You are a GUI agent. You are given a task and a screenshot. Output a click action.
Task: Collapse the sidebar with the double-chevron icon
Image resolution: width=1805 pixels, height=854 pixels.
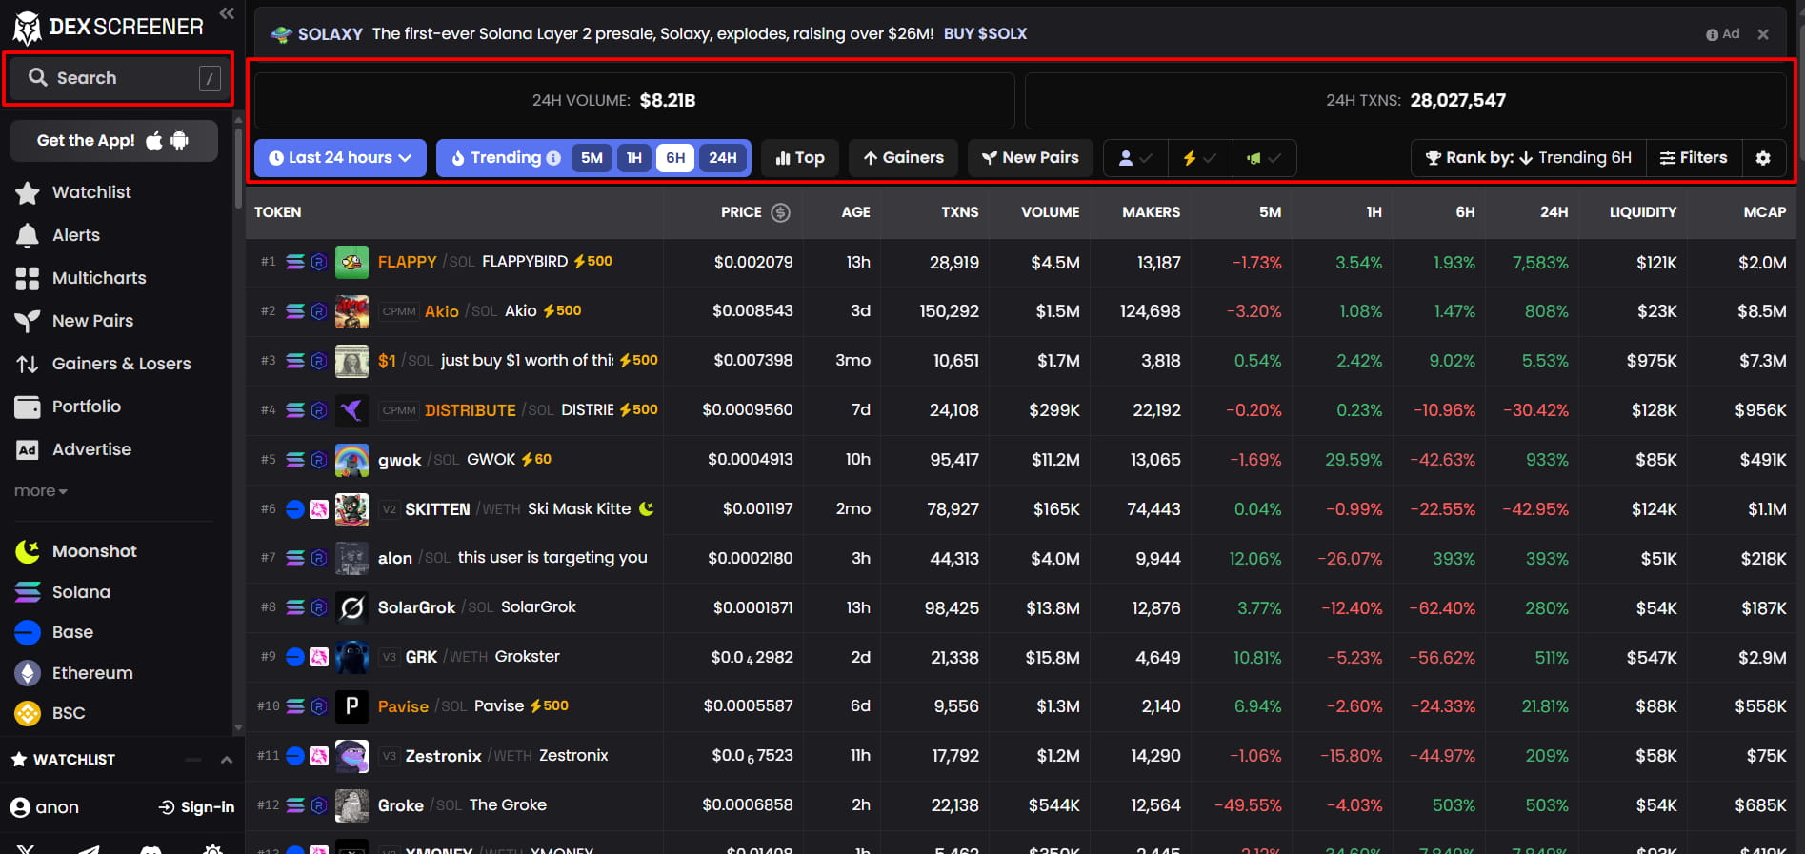[x=227, y=13]
